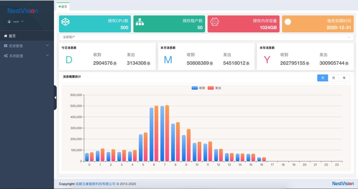Open the nest user dropdown arrow
Screen dimensions: 358x189
point(23,21)
